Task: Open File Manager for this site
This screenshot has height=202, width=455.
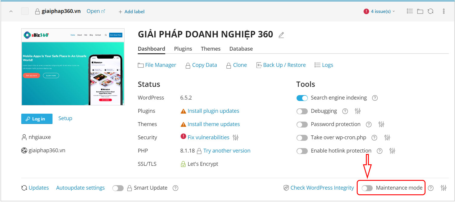Action: [x=161, y=65]
